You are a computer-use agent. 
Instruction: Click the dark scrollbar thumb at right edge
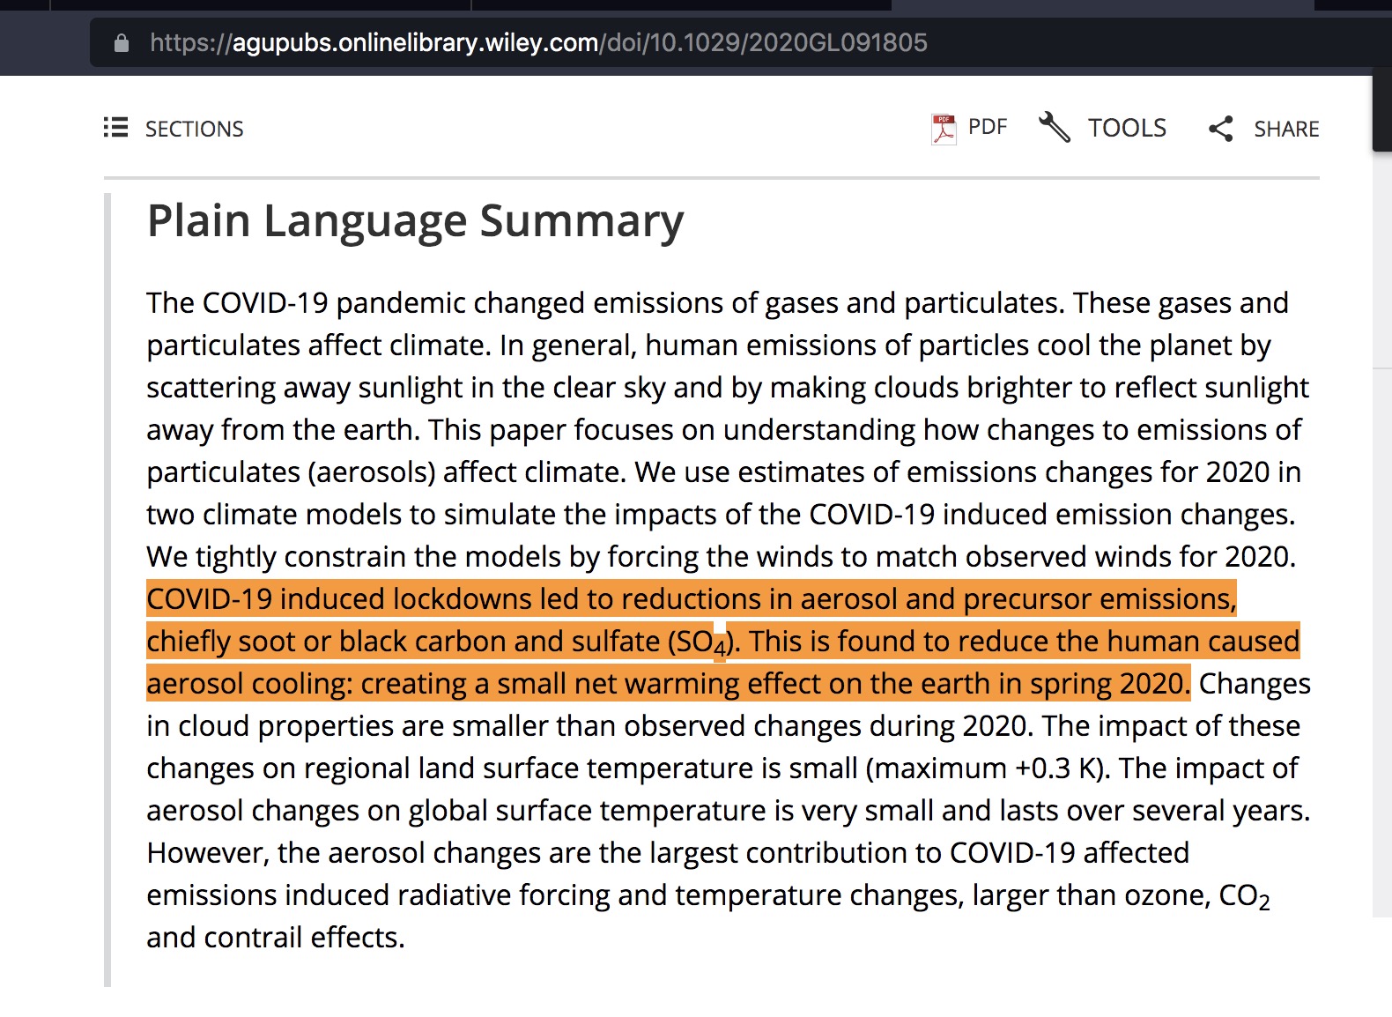1381,115
